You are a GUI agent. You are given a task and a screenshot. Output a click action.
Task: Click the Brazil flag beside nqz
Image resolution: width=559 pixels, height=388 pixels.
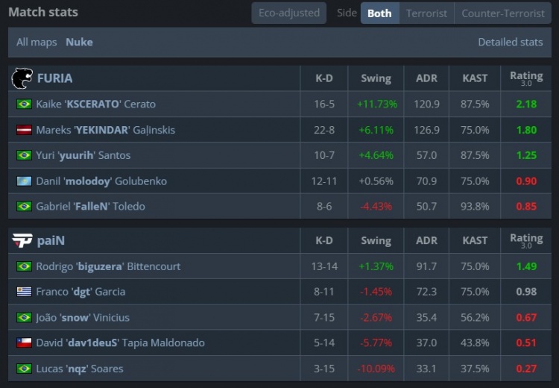(24, 369)
